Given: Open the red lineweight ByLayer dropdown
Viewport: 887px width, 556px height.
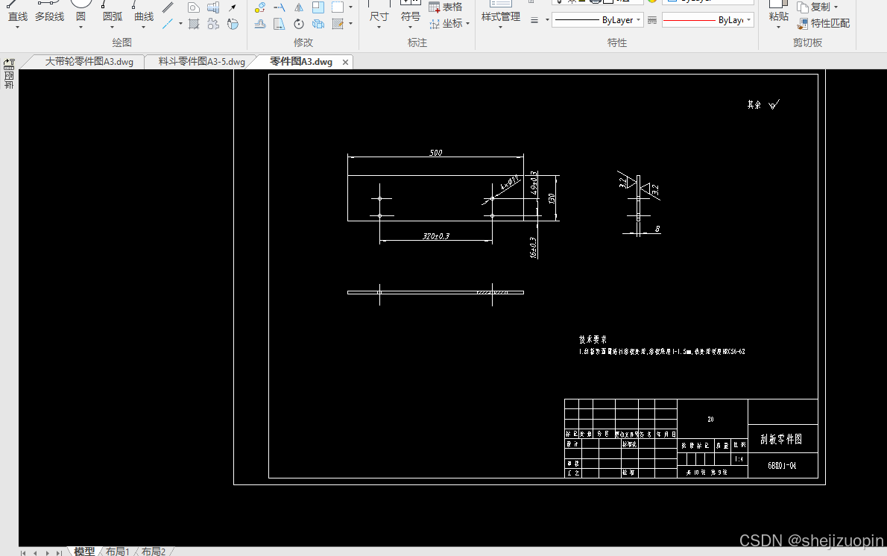Looking at the screenshot, I should tap(708, 20).
